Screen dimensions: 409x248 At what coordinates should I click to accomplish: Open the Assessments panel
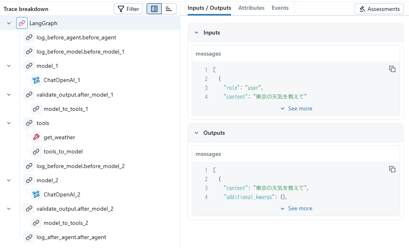point(379,9)
